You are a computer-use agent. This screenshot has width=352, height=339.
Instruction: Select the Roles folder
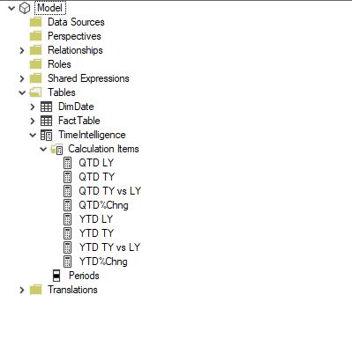tap(59, 64)
